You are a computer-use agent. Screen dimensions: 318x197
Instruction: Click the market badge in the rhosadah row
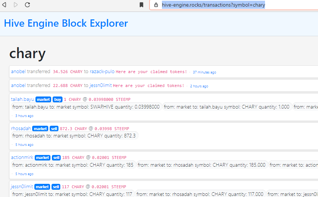40,129
